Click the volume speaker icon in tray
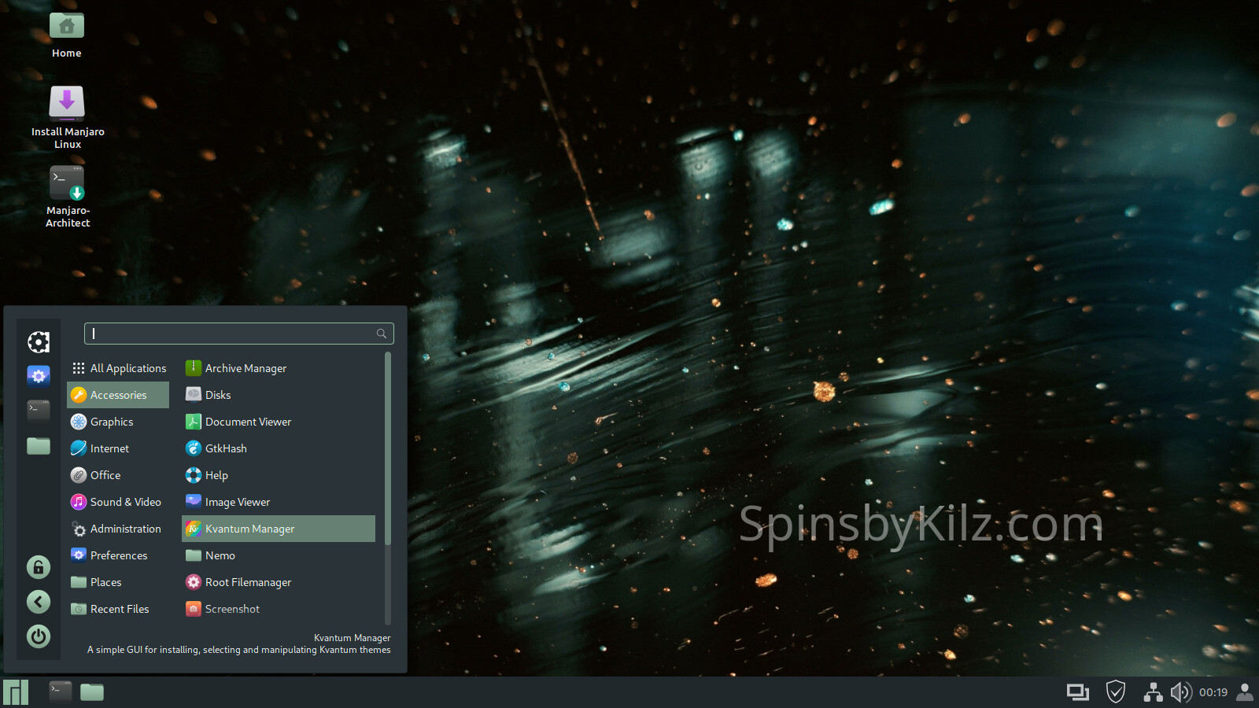Viewport: 1259px width, 708px height. point(1180,692)
